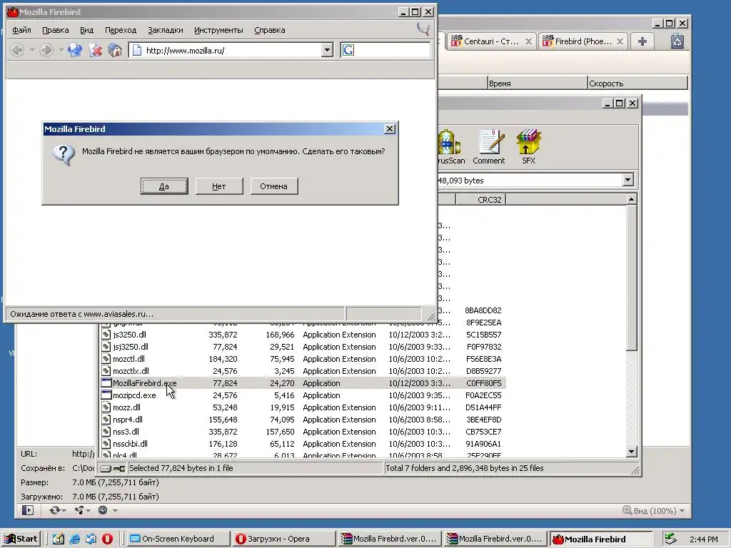Click the mozipcd.exe file icon
The width and height of the screenshot is (731, 548).
click(106, 395)
